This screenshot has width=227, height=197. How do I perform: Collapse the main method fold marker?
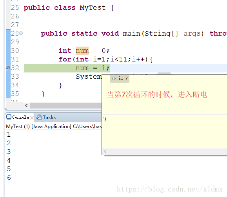click(21, 33)
